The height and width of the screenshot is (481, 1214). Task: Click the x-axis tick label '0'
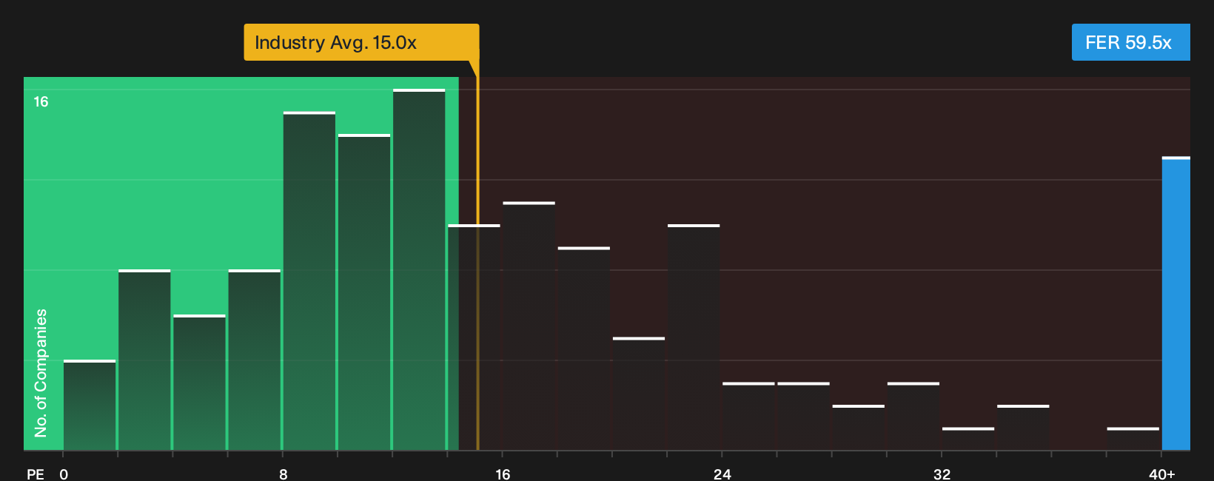[64, 474]
